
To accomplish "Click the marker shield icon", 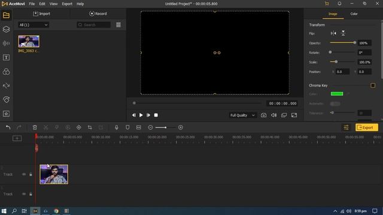I will point(127,127).
